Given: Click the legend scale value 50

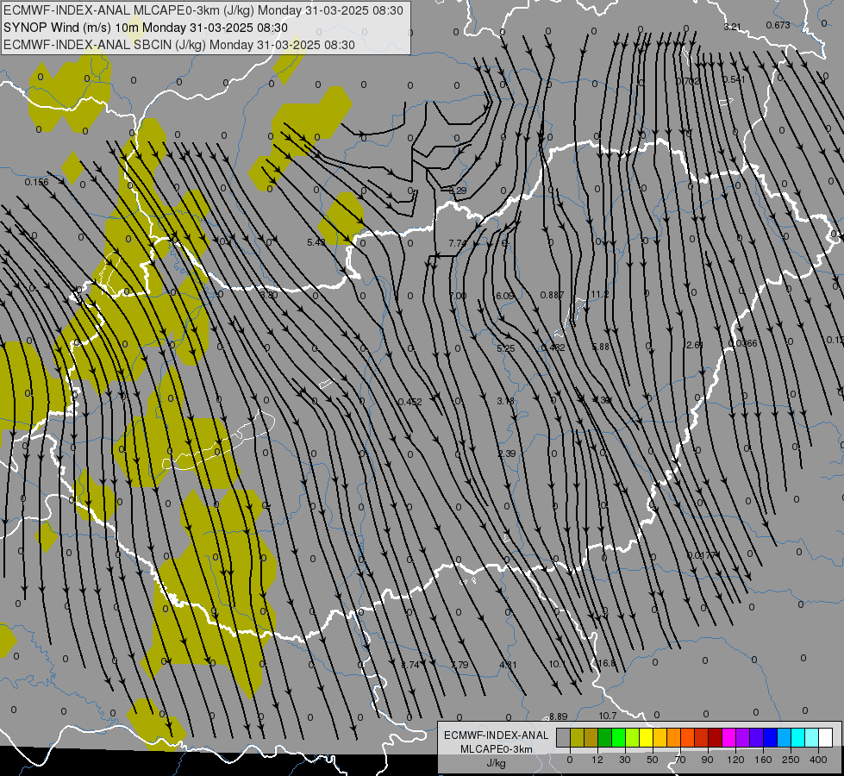Looking at the screenshot, I should coord(653,760).
